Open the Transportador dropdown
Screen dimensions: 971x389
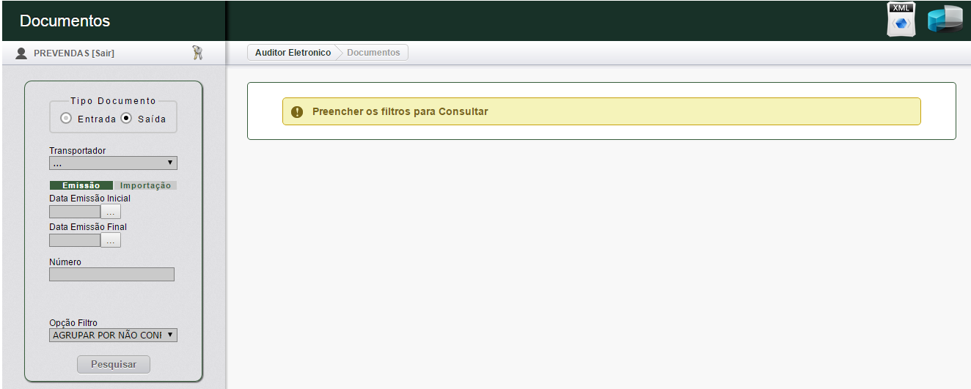(x=113, y=163)
